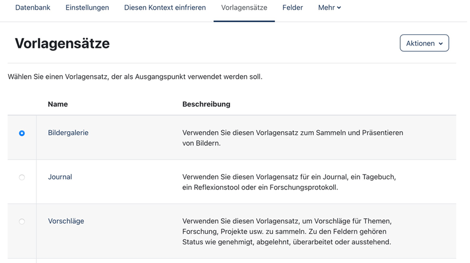Click the chevron icon inside Aktionen button
Viewport: 470px width, 263px height.
pos(441,44)
